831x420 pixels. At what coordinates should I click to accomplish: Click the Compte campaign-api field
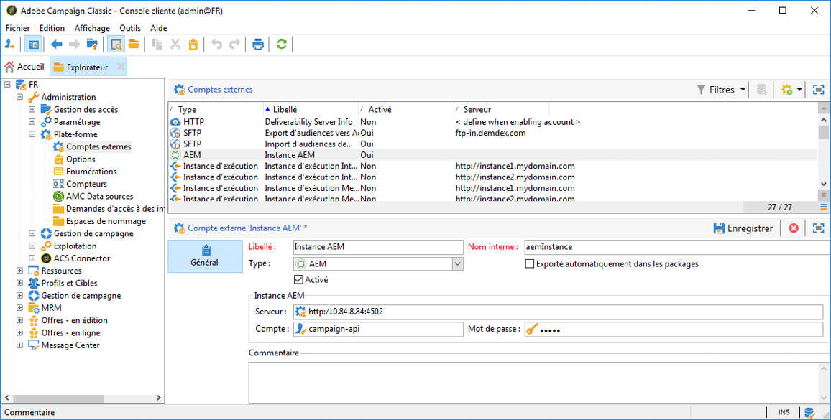pyautogui.click(x=378, y=329)
